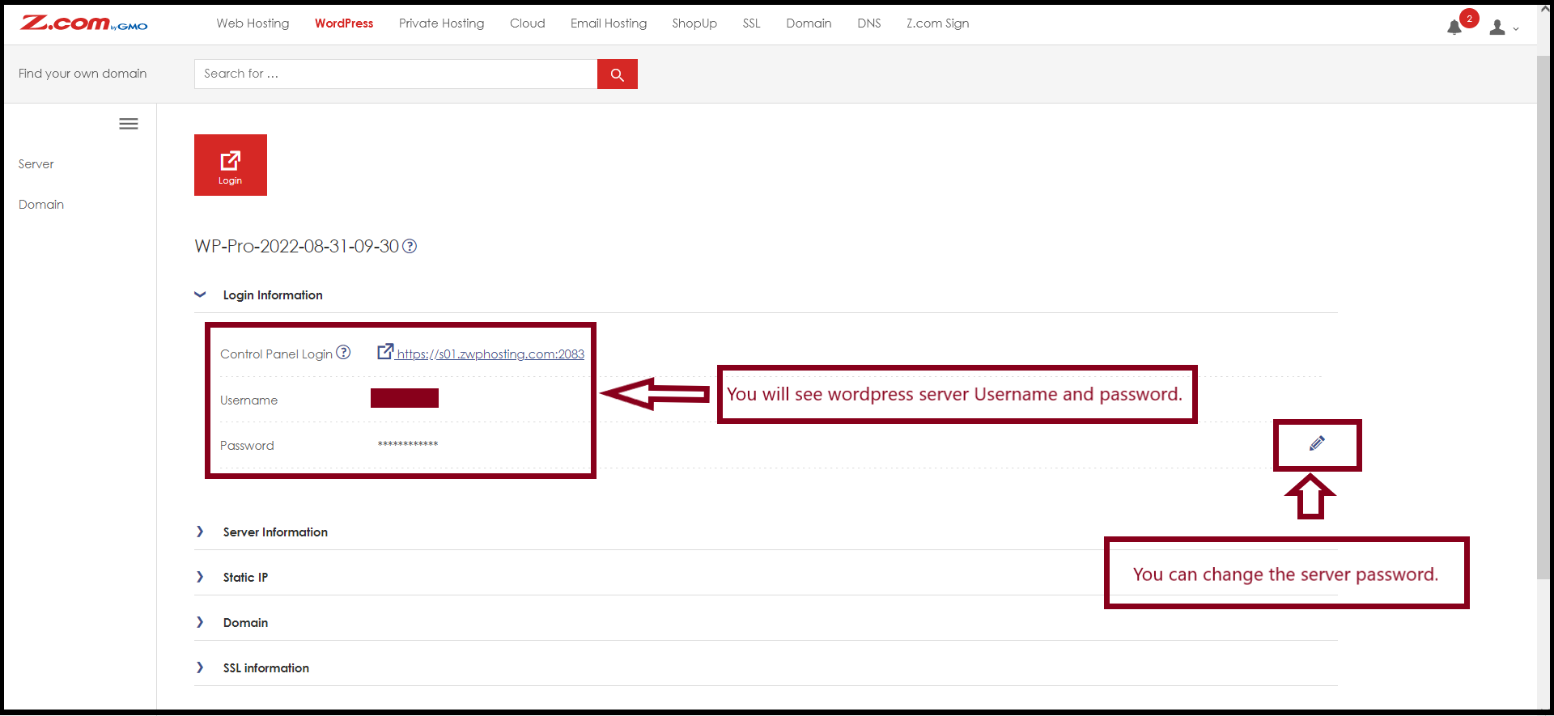Open Email Hosting in top navigation
Image resolution: width=1554 pixels, height=716 pixels.
coord(609,23)
